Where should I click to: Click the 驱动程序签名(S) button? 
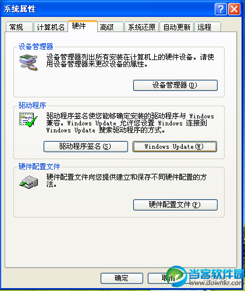(86, 146)
